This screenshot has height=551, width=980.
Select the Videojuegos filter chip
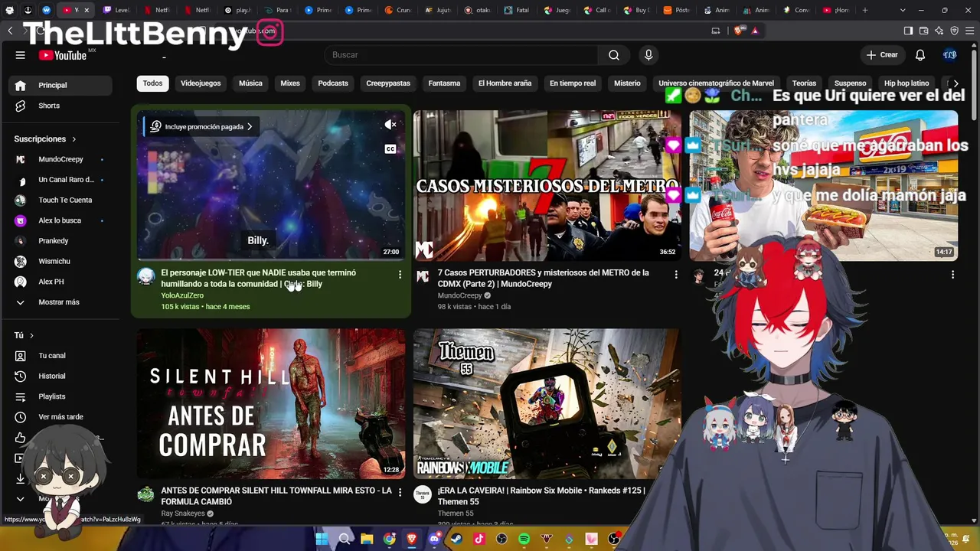(x=201, y=83)
